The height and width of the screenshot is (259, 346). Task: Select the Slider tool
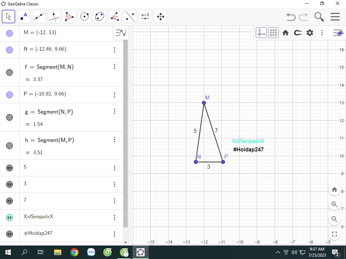[145, 17]
